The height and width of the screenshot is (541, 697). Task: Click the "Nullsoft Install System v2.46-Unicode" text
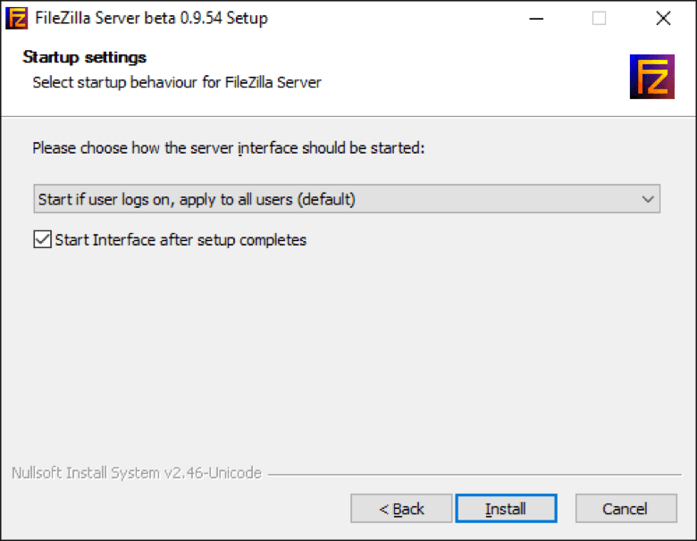tap(137, 473)
